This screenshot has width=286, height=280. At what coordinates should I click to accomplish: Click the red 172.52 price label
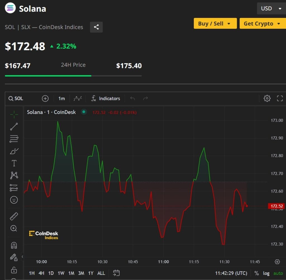click(276, 206)
